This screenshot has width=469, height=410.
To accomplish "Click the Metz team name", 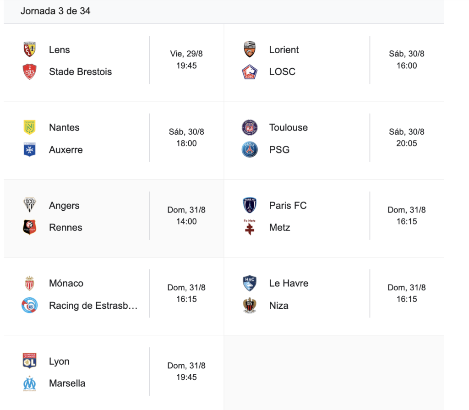I will 279,227.
